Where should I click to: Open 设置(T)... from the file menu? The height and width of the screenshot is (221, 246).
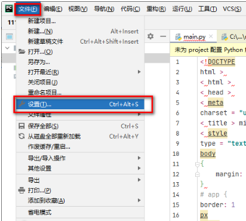point(80,104)
